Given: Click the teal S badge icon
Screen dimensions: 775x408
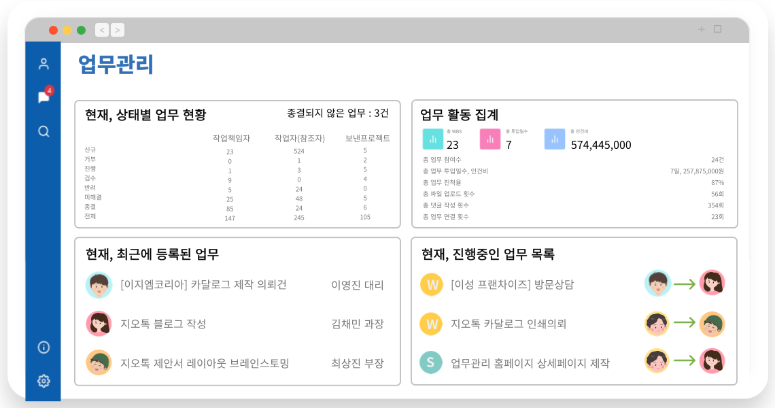Looking at the screenshot, I should (x=432, y=362).
